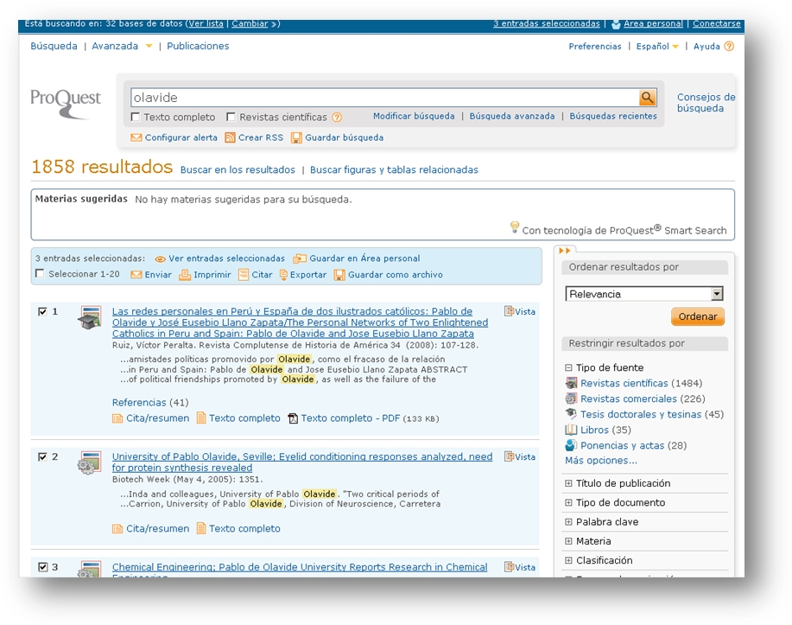The image size is (792, 625).
Task: Click the Ayuda question mark icon
Action: pyautogui.click(x=728, y=46)
